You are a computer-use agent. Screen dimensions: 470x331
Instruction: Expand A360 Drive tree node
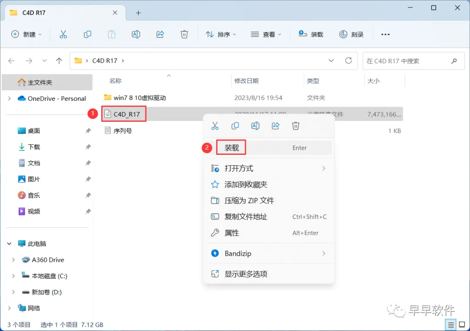click(x=13, y=260)
